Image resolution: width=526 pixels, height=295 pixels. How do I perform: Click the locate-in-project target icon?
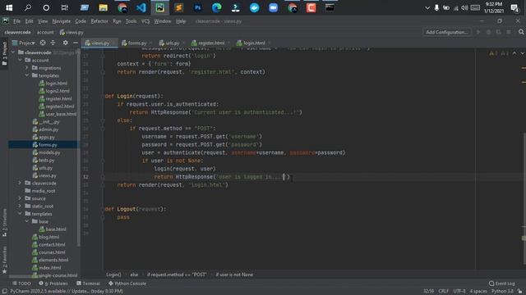43,43
